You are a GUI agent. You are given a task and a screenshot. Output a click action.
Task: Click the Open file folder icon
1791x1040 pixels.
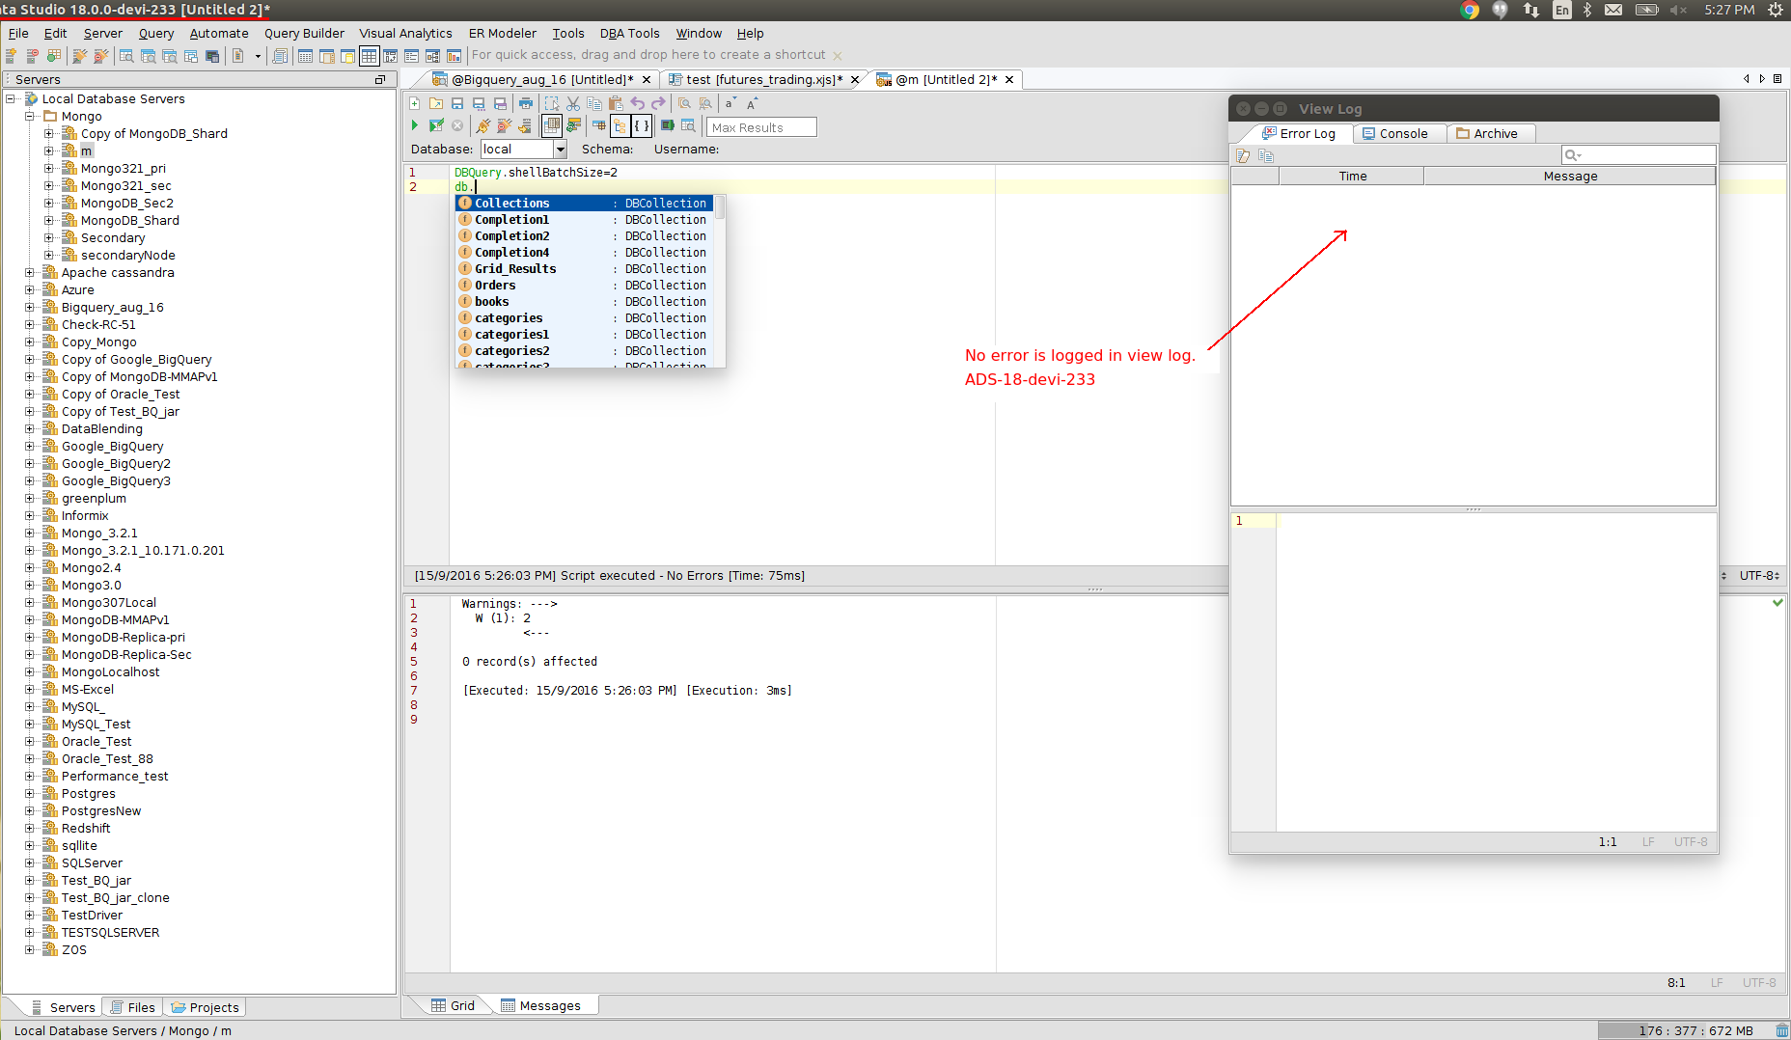436,103
